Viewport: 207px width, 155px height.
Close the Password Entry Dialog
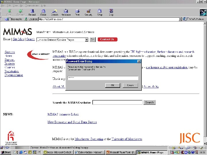point(139,61)
